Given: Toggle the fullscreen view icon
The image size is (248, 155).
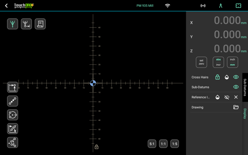Looking at the screenshot, I should click(238, 6).
